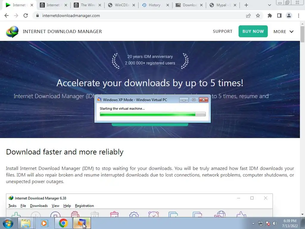This screenshot has height=229, width=305.
Task: Click INTERNET DOWNLOAD MANAGER site title
Action: 62,31
